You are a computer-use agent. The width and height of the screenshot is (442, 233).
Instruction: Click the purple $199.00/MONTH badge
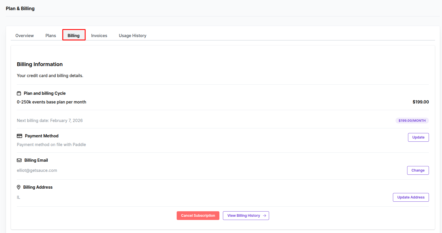(x=412, y=121)
